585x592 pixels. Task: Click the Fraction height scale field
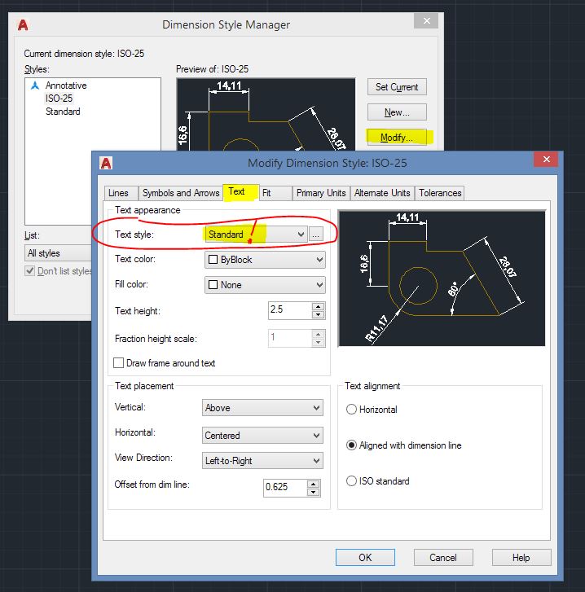pyautogui.click(x=290, y=338)
